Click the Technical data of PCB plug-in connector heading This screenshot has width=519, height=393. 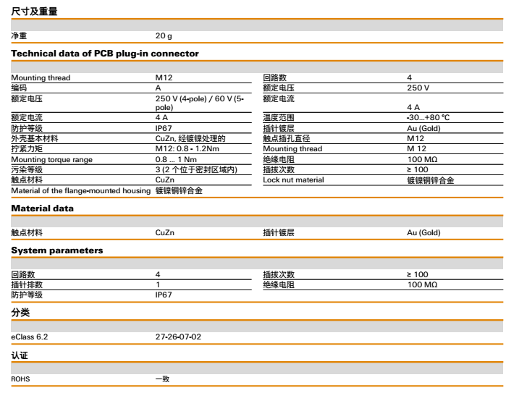[104, 54]
